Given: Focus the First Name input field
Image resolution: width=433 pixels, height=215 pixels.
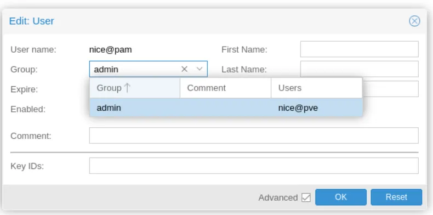Looking at the screenshot, I should point(359,49).
